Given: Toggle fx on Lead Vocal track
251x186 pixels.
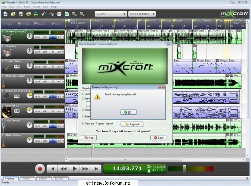Looking at the screenshot, I should (53, 126).
